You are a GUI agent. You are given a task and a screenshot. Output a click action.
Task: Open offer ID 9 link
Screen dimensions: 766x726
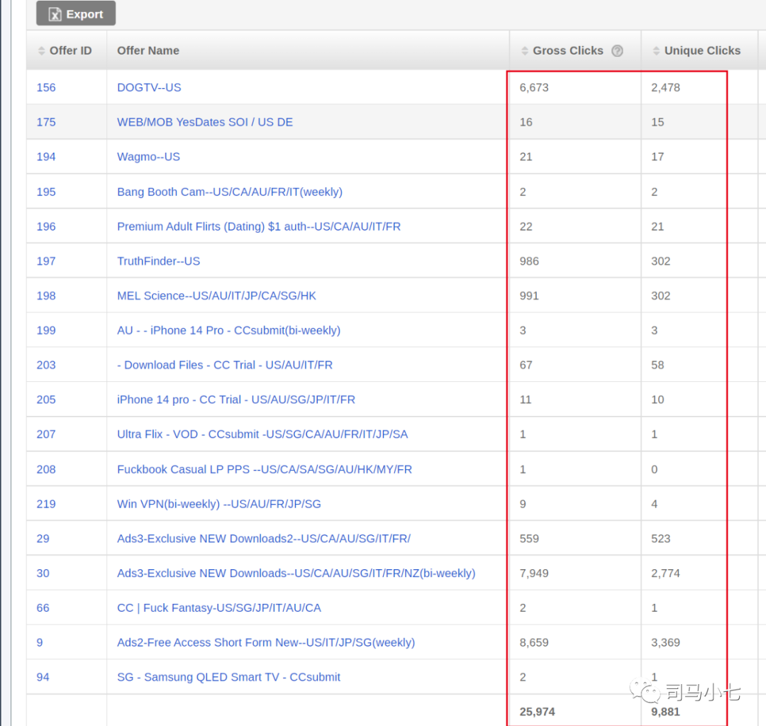[40, 642]
